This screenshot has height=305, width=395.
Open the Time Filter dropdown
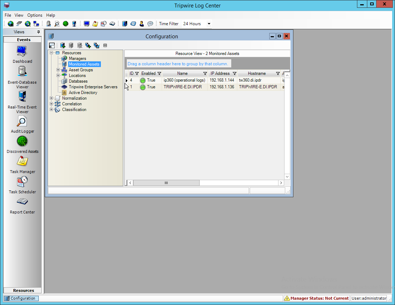[209, 24]
